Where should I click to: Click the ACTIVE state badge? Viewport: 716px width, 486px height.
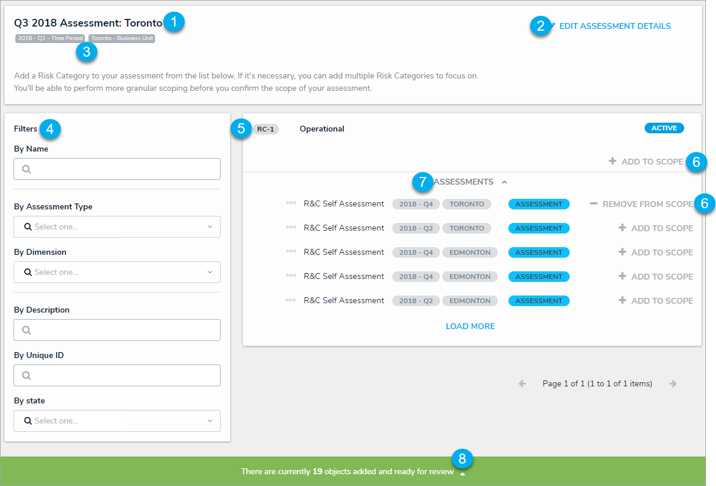pyautogui.click(x=664, y=128)
